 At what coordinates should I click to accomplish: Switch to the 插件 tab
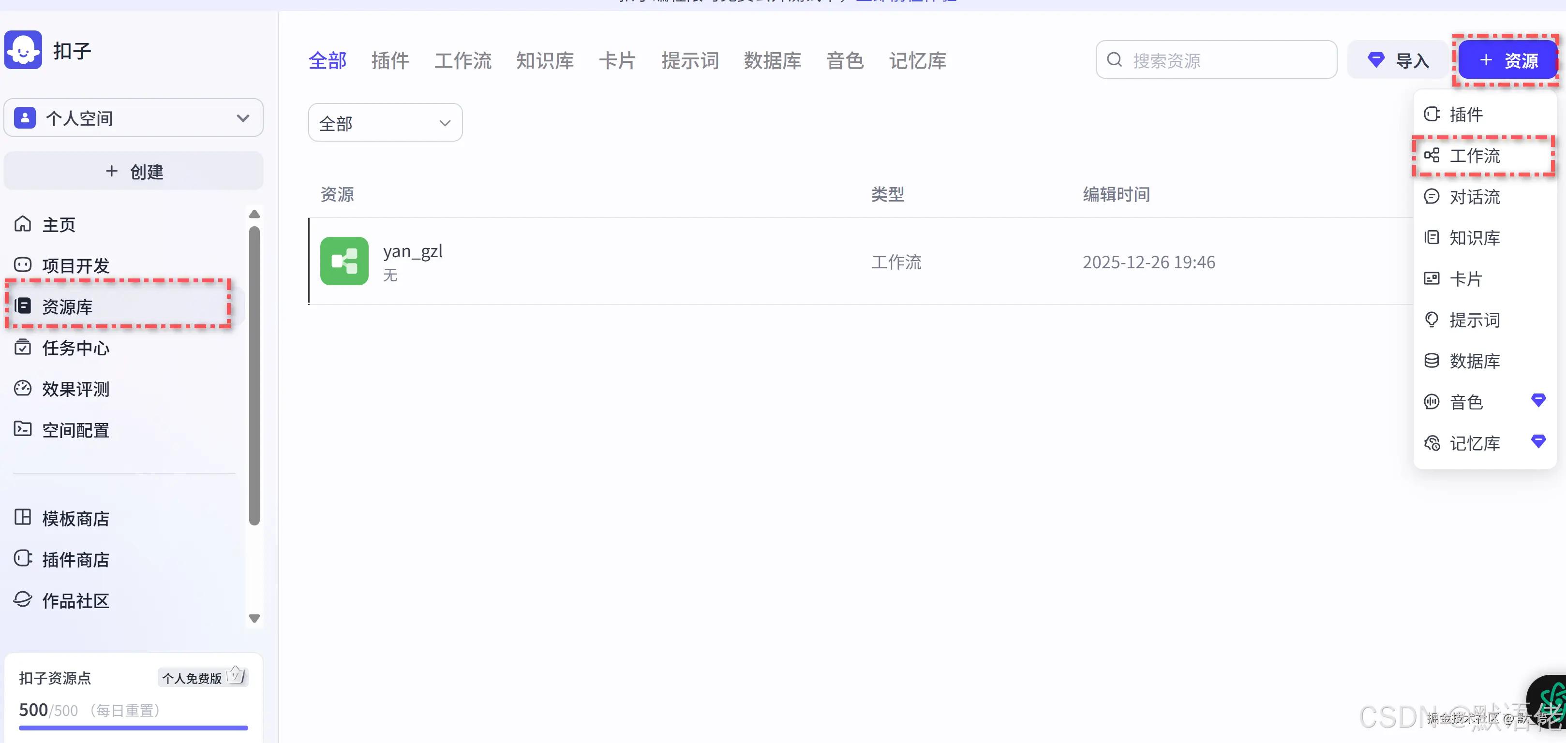[389, 60]
